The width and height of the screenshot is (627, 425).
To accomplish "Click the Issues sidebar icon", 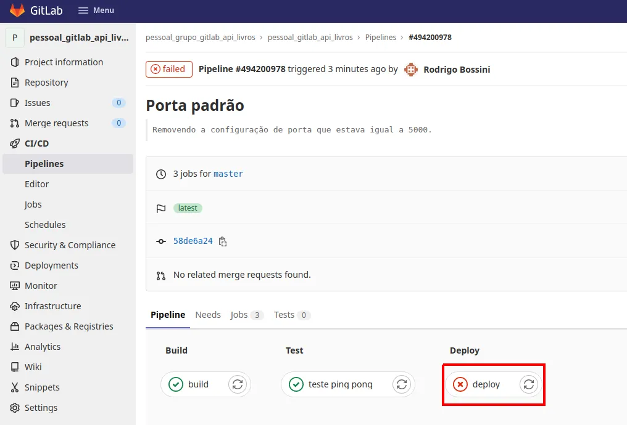I will tap(15, 103).
